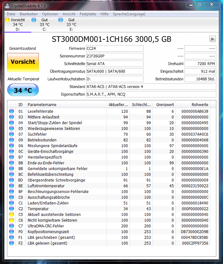Click the Seriennummer field Z1F26G0P

(115, 56)
